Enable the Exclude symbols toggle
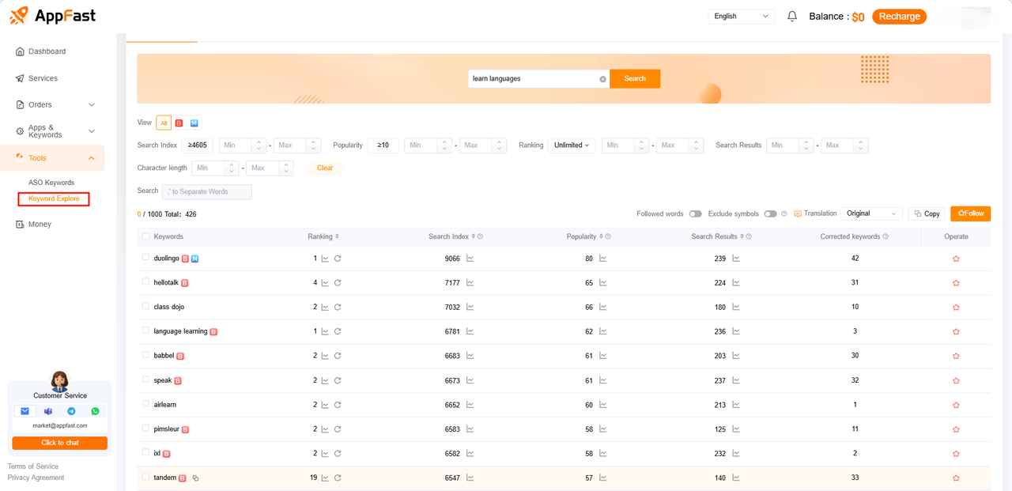The width and height of the screenshot is (1012, 491). (x=770, y=213)
